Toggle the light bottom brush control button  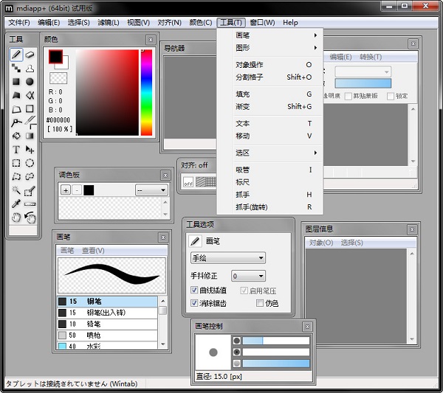pyautogui.click(x=237, y=364)
